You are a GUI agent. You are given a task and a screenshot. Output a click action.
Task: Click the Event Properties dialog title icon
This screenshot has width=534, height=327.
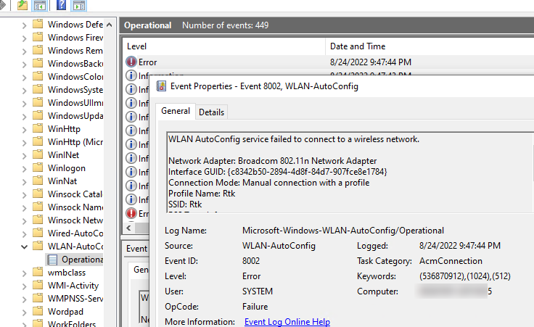pos(161,86)
